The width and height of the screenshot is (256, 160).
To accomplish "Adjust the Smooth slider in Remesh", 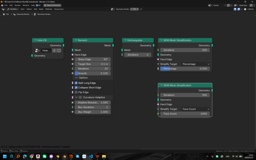I will click(92, 73).
